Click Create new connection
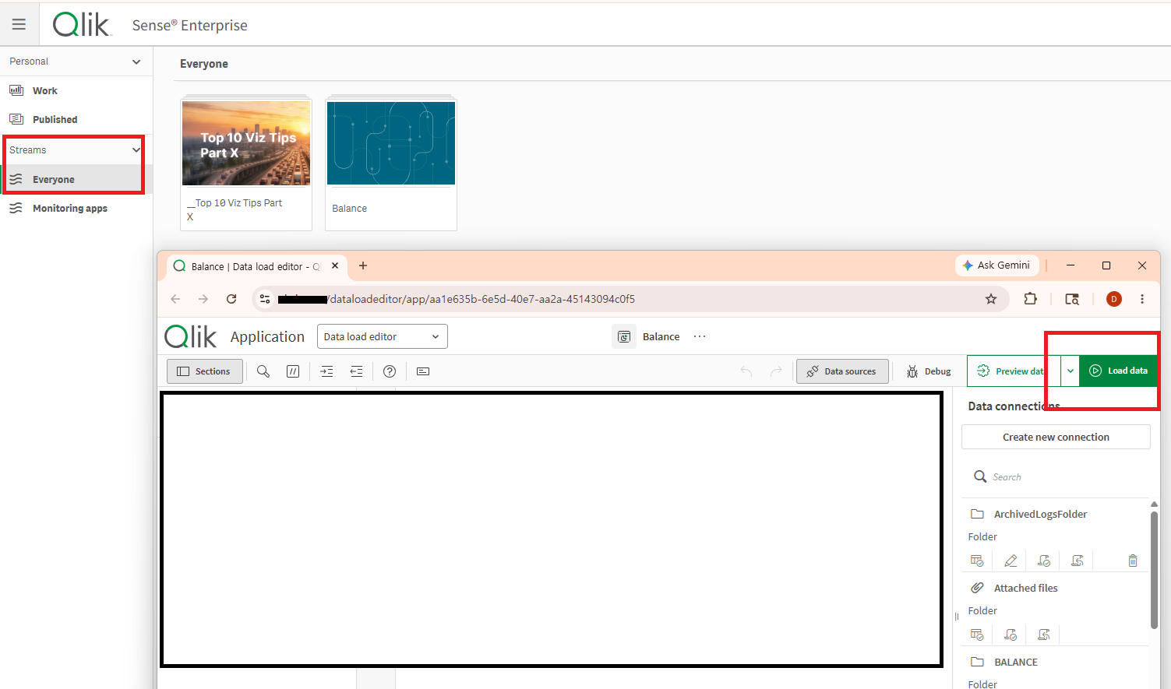1171x689 pixels. [x=1056, y=437]
